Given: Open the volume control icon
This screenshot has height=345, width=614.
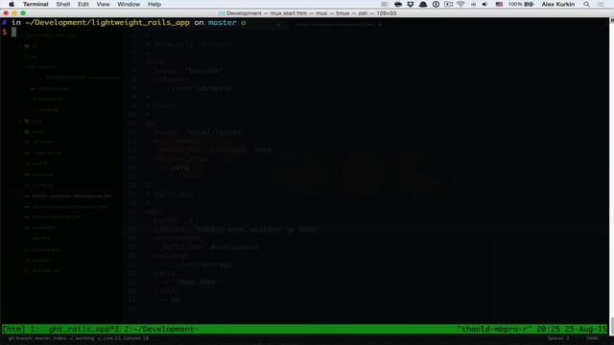Looking at the screenshot, I should [485, 4].
